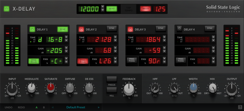Click the INPUT gain knob
Screen dimensions: 244x111
pyautogui.click(x=12, y=90)
